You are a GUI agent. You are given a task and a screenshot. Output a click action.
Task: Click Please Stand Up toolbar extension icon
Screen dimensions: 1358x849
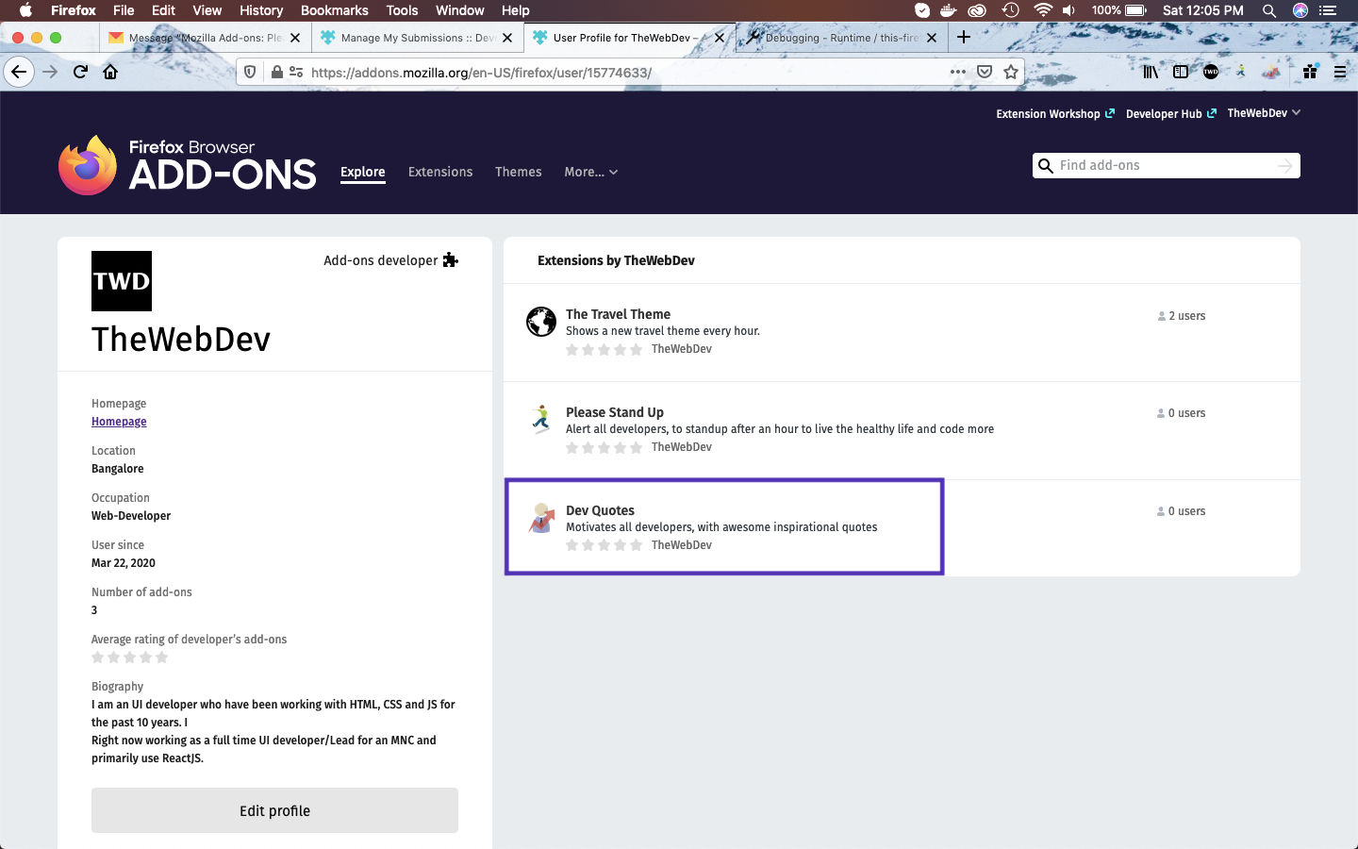point(1241,72)
